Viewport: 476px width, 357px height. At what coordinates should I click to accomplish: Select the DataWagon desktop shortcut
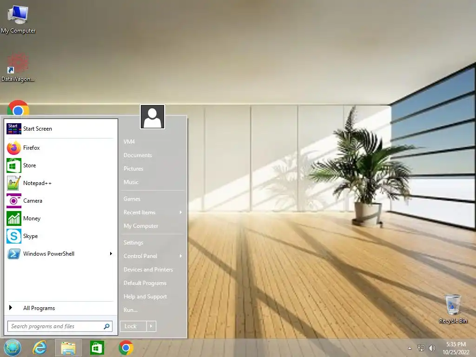[18, 67]
